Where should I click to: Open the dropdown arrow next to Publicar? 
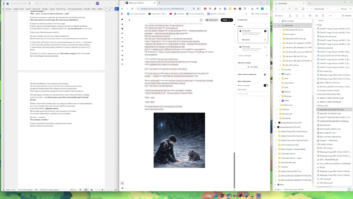(231, 20)
